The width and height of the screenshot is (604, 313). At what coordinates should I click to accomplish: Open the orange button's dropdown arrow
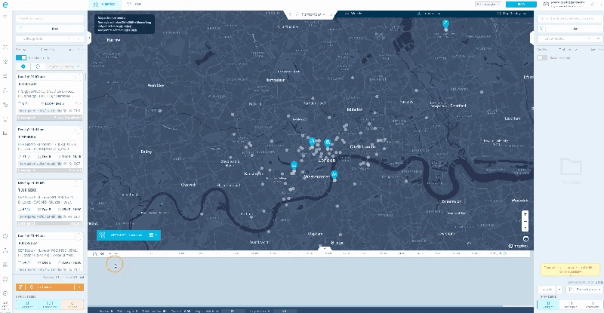coord(79,287)
